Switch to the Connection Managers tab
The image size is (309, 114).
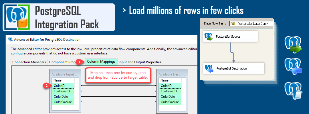(x=29, y=62)
